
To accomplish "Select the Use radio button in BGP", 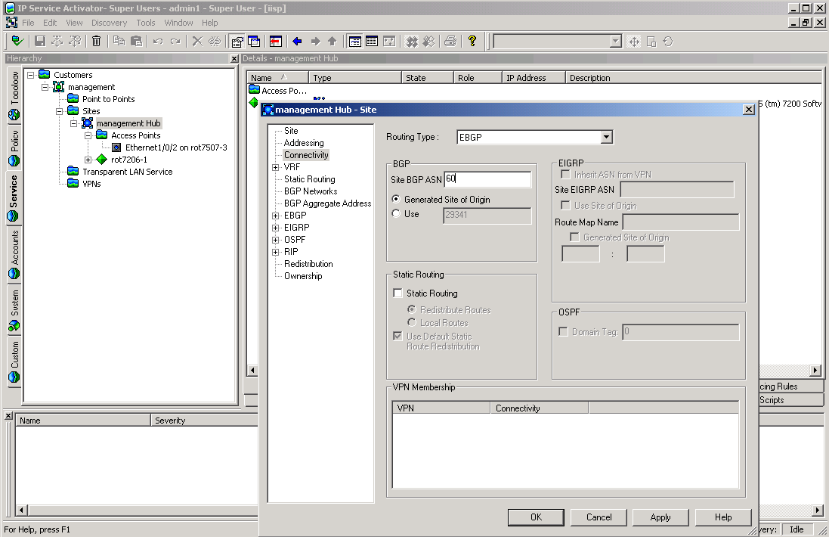I will click(x=396, y=214).
